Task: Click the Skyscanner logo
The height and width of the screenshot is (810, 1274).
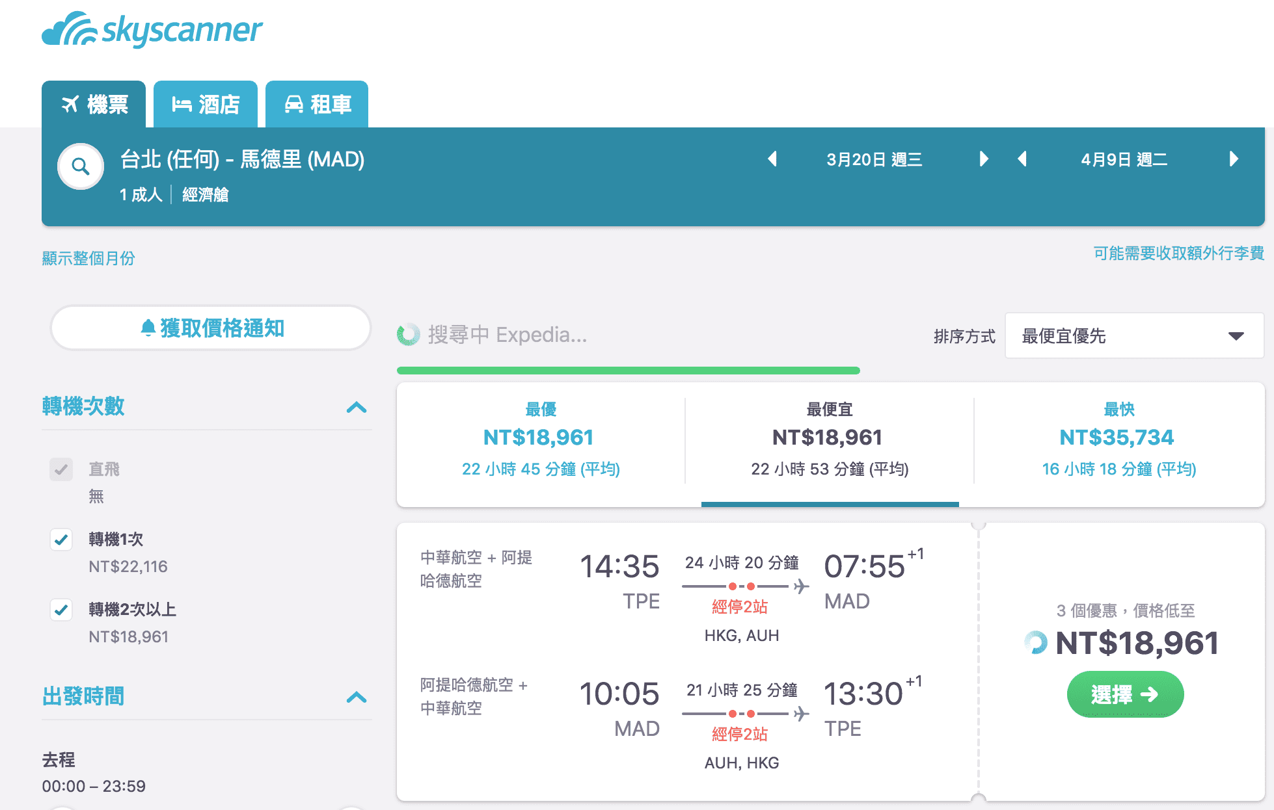Action: 152,30
